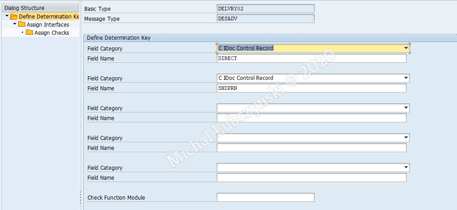Click the third empty Field Name input
Viewport: 457px width, 210px height.
coord(311,118)
